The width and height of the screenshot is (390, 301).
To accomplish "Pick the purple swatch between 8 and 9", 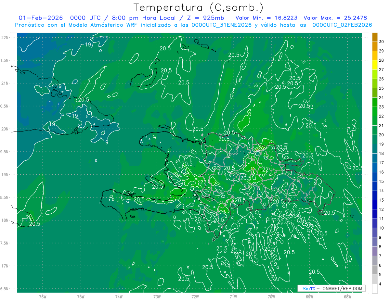I will [x=375, y=242].
